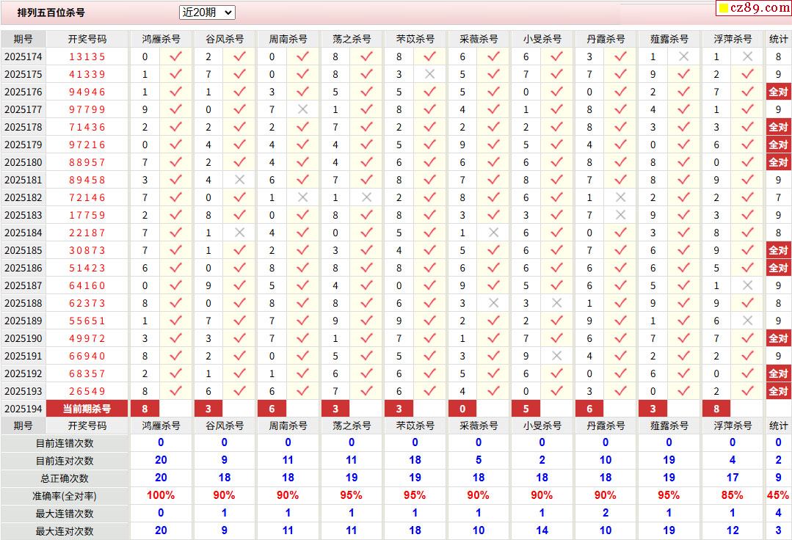Click the red check in 谷风 column, row 2025179

239,145
